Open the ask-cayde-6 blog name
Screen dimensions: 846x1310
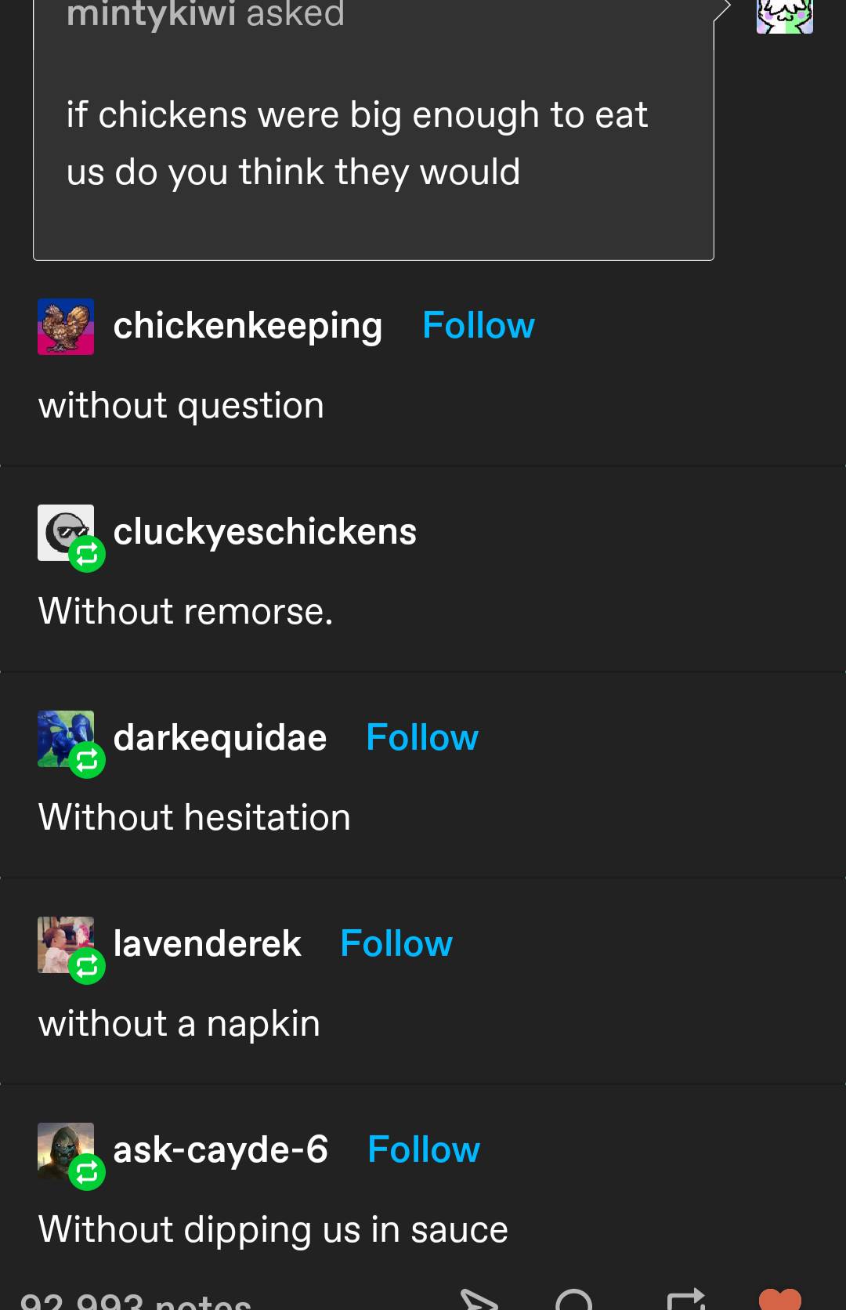221,1150
